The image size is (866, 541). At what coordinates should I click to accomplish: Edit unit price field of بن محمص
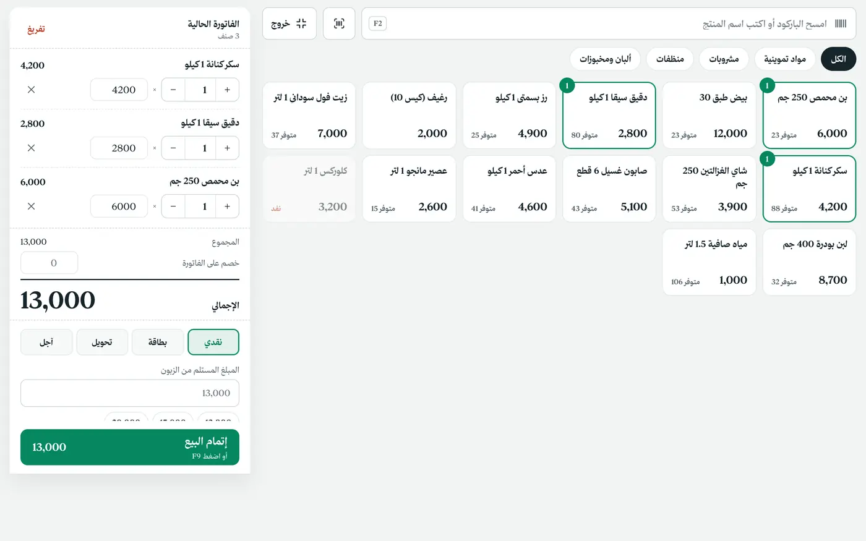coord(119,206)
